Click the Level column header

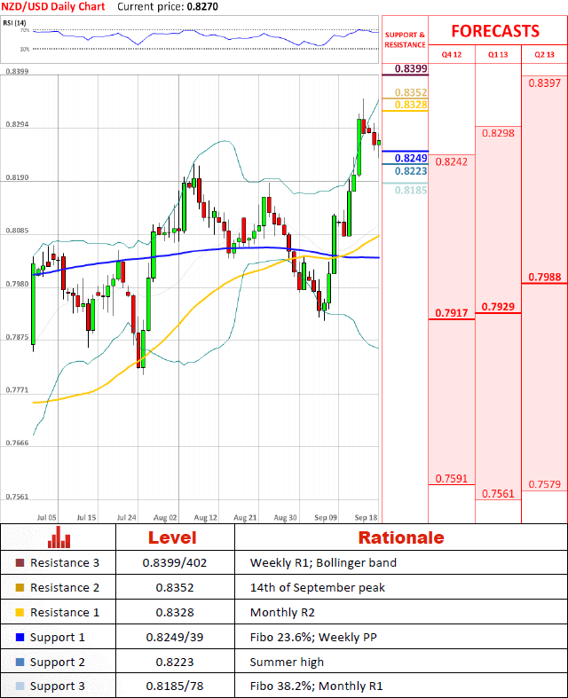coord(172,537)
